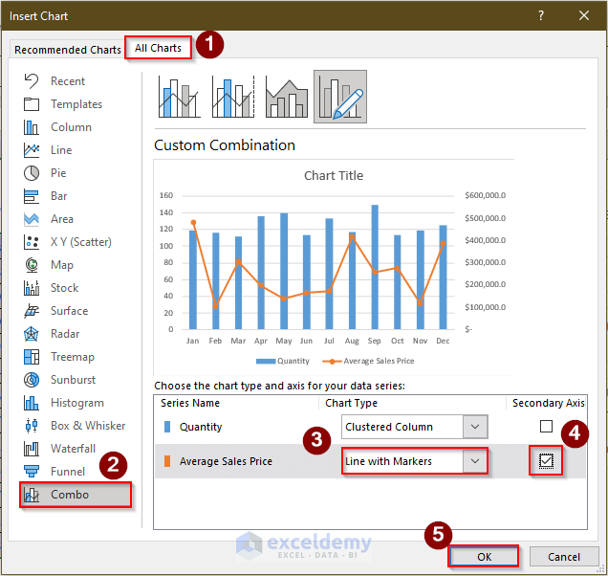Image resolution: width=608 pixels, height=576 pixels.
Task: Open Quantity chart type dropdown arrow
Action: [x=475, y=427]
